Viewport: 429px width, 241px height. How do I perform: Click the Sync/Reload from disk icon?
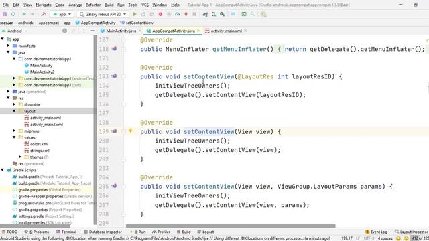pos(13,14)
